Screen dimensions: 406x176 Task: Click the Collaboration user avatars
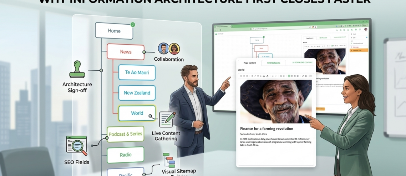pyautogui.click(x=169, y=49)
